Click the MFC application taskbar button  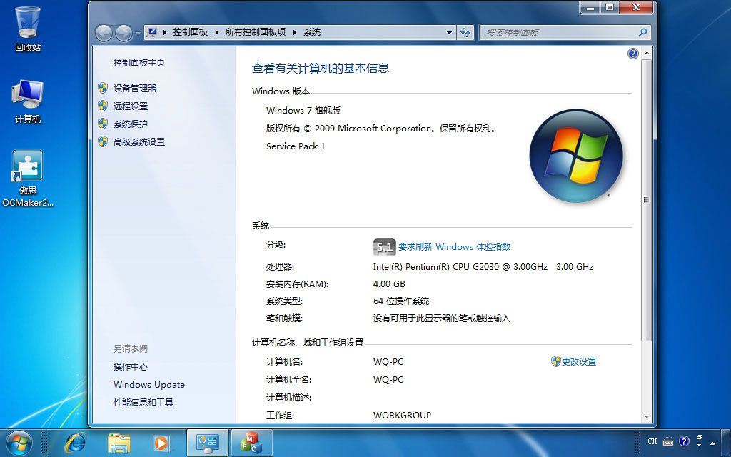point(252,443)
